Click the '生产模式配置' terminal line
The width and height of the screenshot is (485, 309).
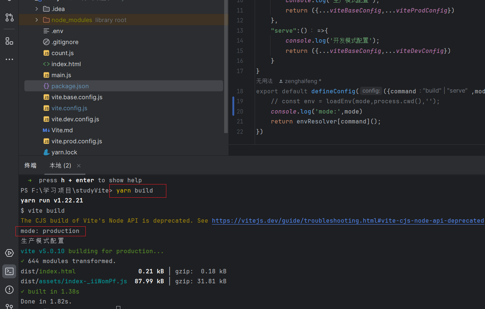[43, 241]
